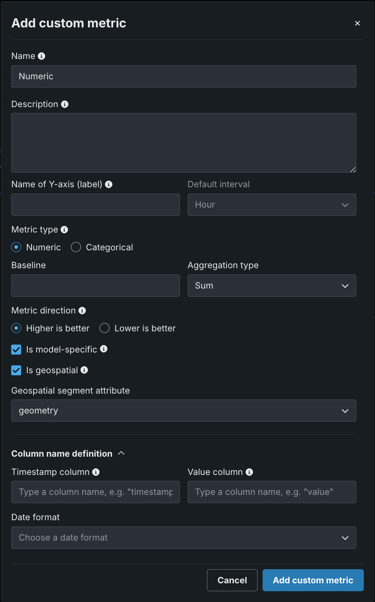Click the Add custom metric button
This screenshot has width=375, height=602.
point(313,580)
